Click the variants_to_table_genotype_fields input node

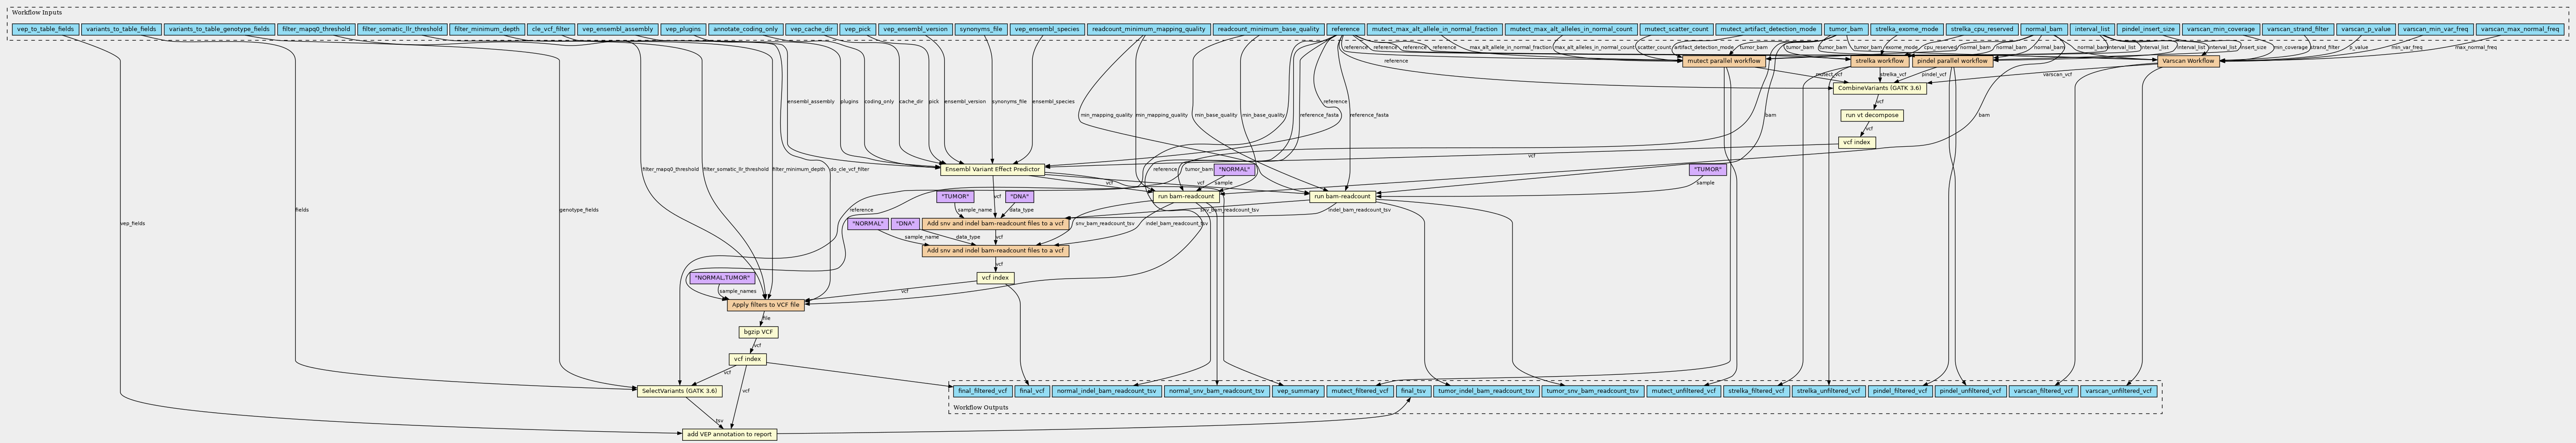pos(219,30)
